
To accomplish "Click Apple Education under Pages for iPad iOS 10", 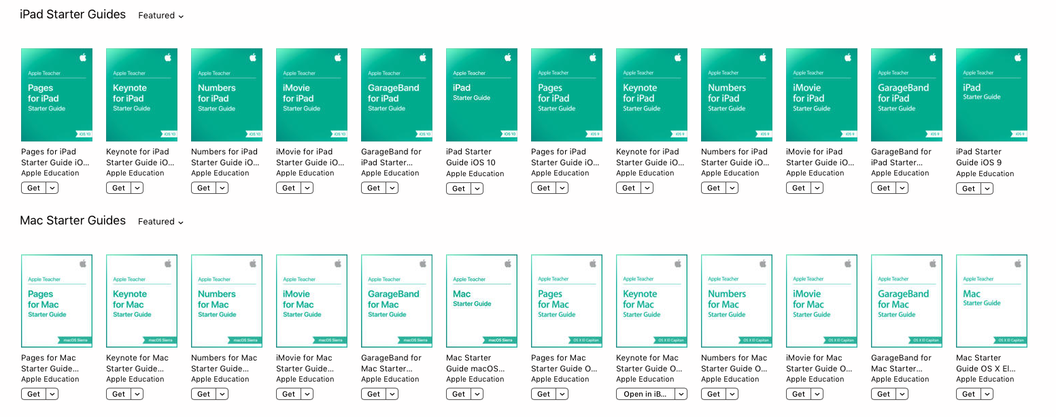I will (x=50, y=173).
